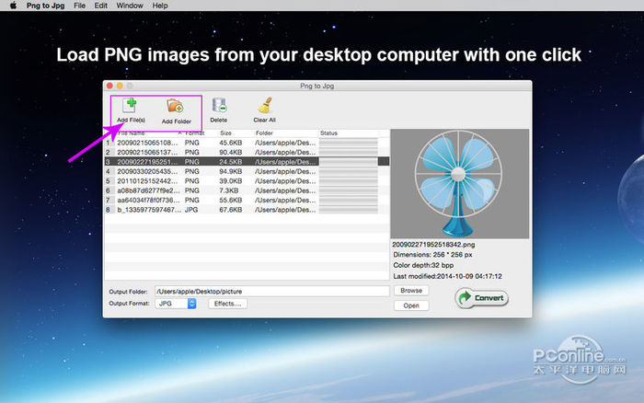Click the Convert button
644x403 pixels.
[x=482, y=298]
